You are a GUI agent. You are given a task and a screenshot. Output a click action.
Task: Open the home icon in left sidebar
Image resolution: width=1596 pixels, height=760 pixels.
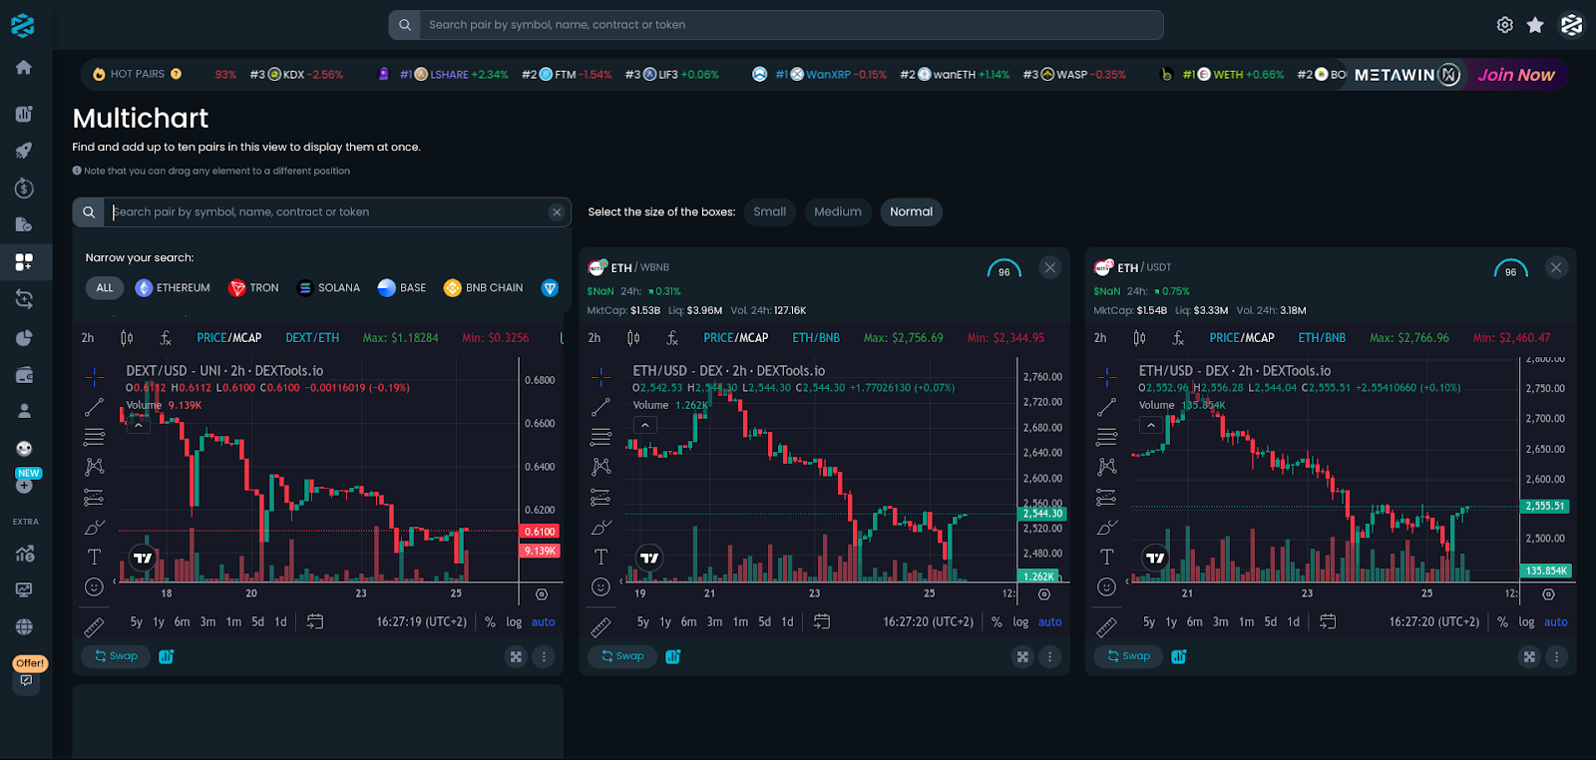click(24, 67)
